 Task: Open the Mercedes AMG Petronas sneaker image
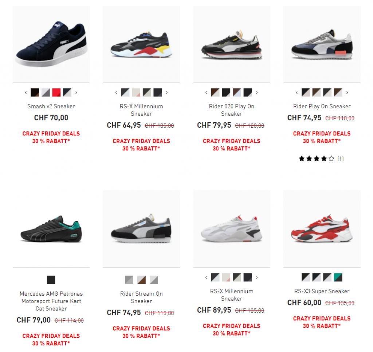pyautogui.click(x=51, y=229)
